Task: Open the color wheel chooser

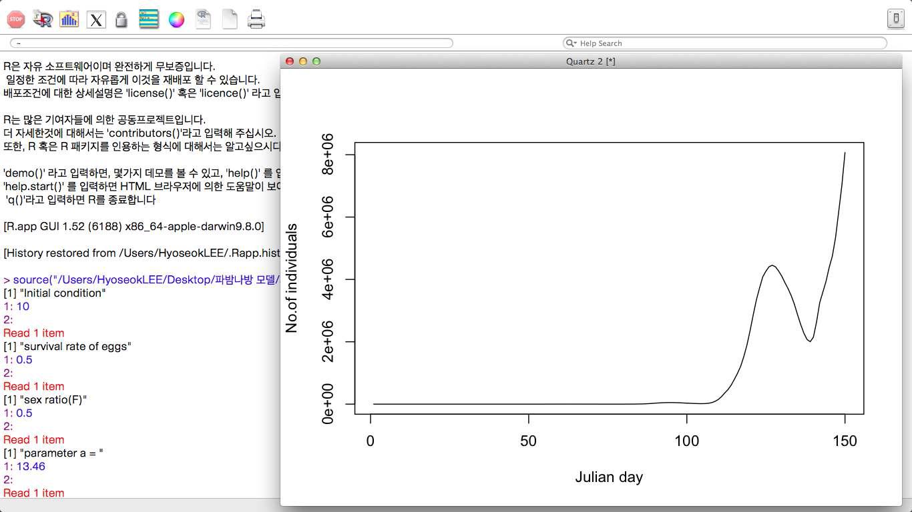Action: click(x=176, y=19)
